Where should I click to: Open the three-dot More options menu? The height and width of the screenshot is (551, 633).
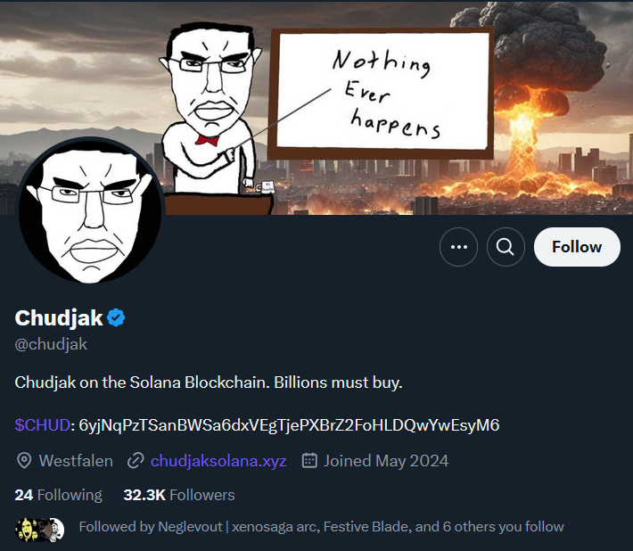tap(459, 247)
